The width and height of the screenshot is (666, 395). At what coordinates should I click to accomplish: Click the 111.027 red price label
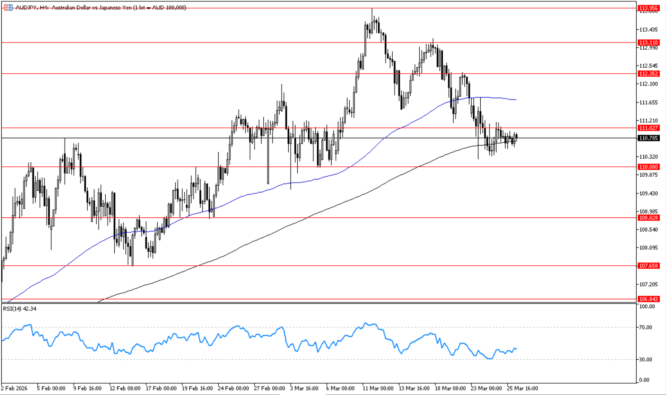(648, 128)
